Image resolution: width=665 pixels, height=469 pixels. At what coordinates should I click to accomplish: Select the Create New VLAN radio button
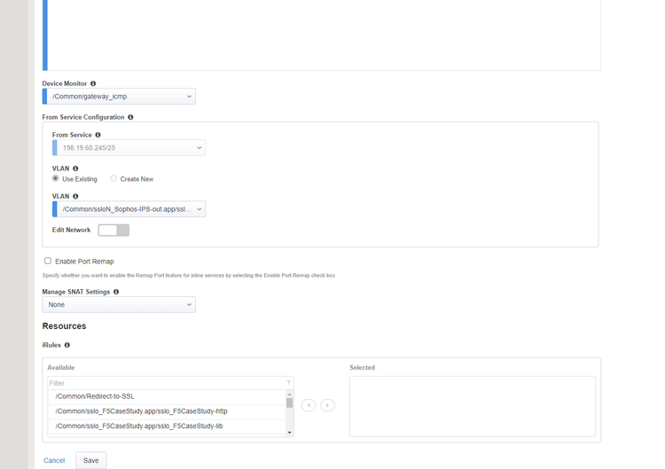(113, 178)
